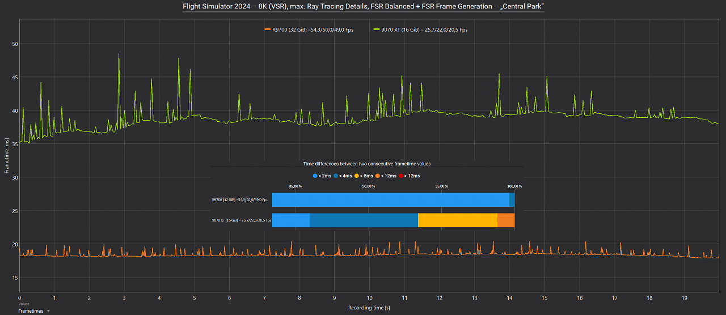726x315 pixels.
Task: Click the 'Values' label above Frametimes dropdown
Action: click(x=23, y=304)
